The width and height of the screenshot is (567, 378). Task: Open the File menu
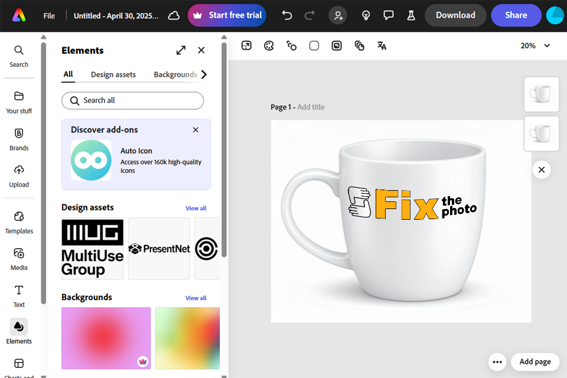click(x=49, y=15)
